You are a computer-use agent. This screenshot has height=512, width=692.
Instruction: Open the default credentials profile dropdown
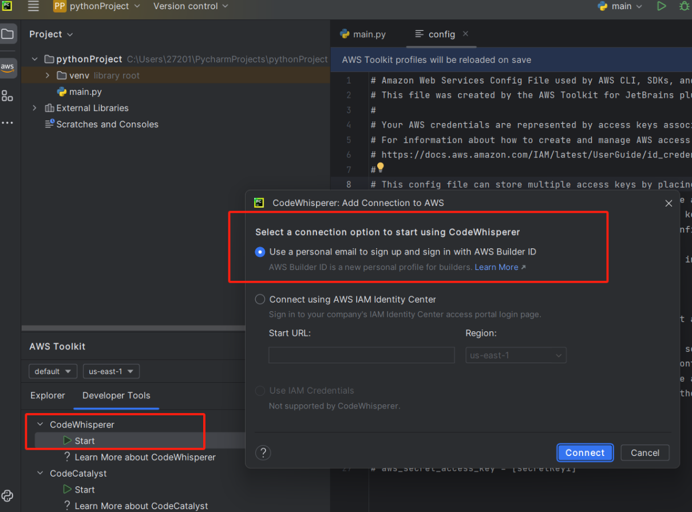tap(53, 371)
